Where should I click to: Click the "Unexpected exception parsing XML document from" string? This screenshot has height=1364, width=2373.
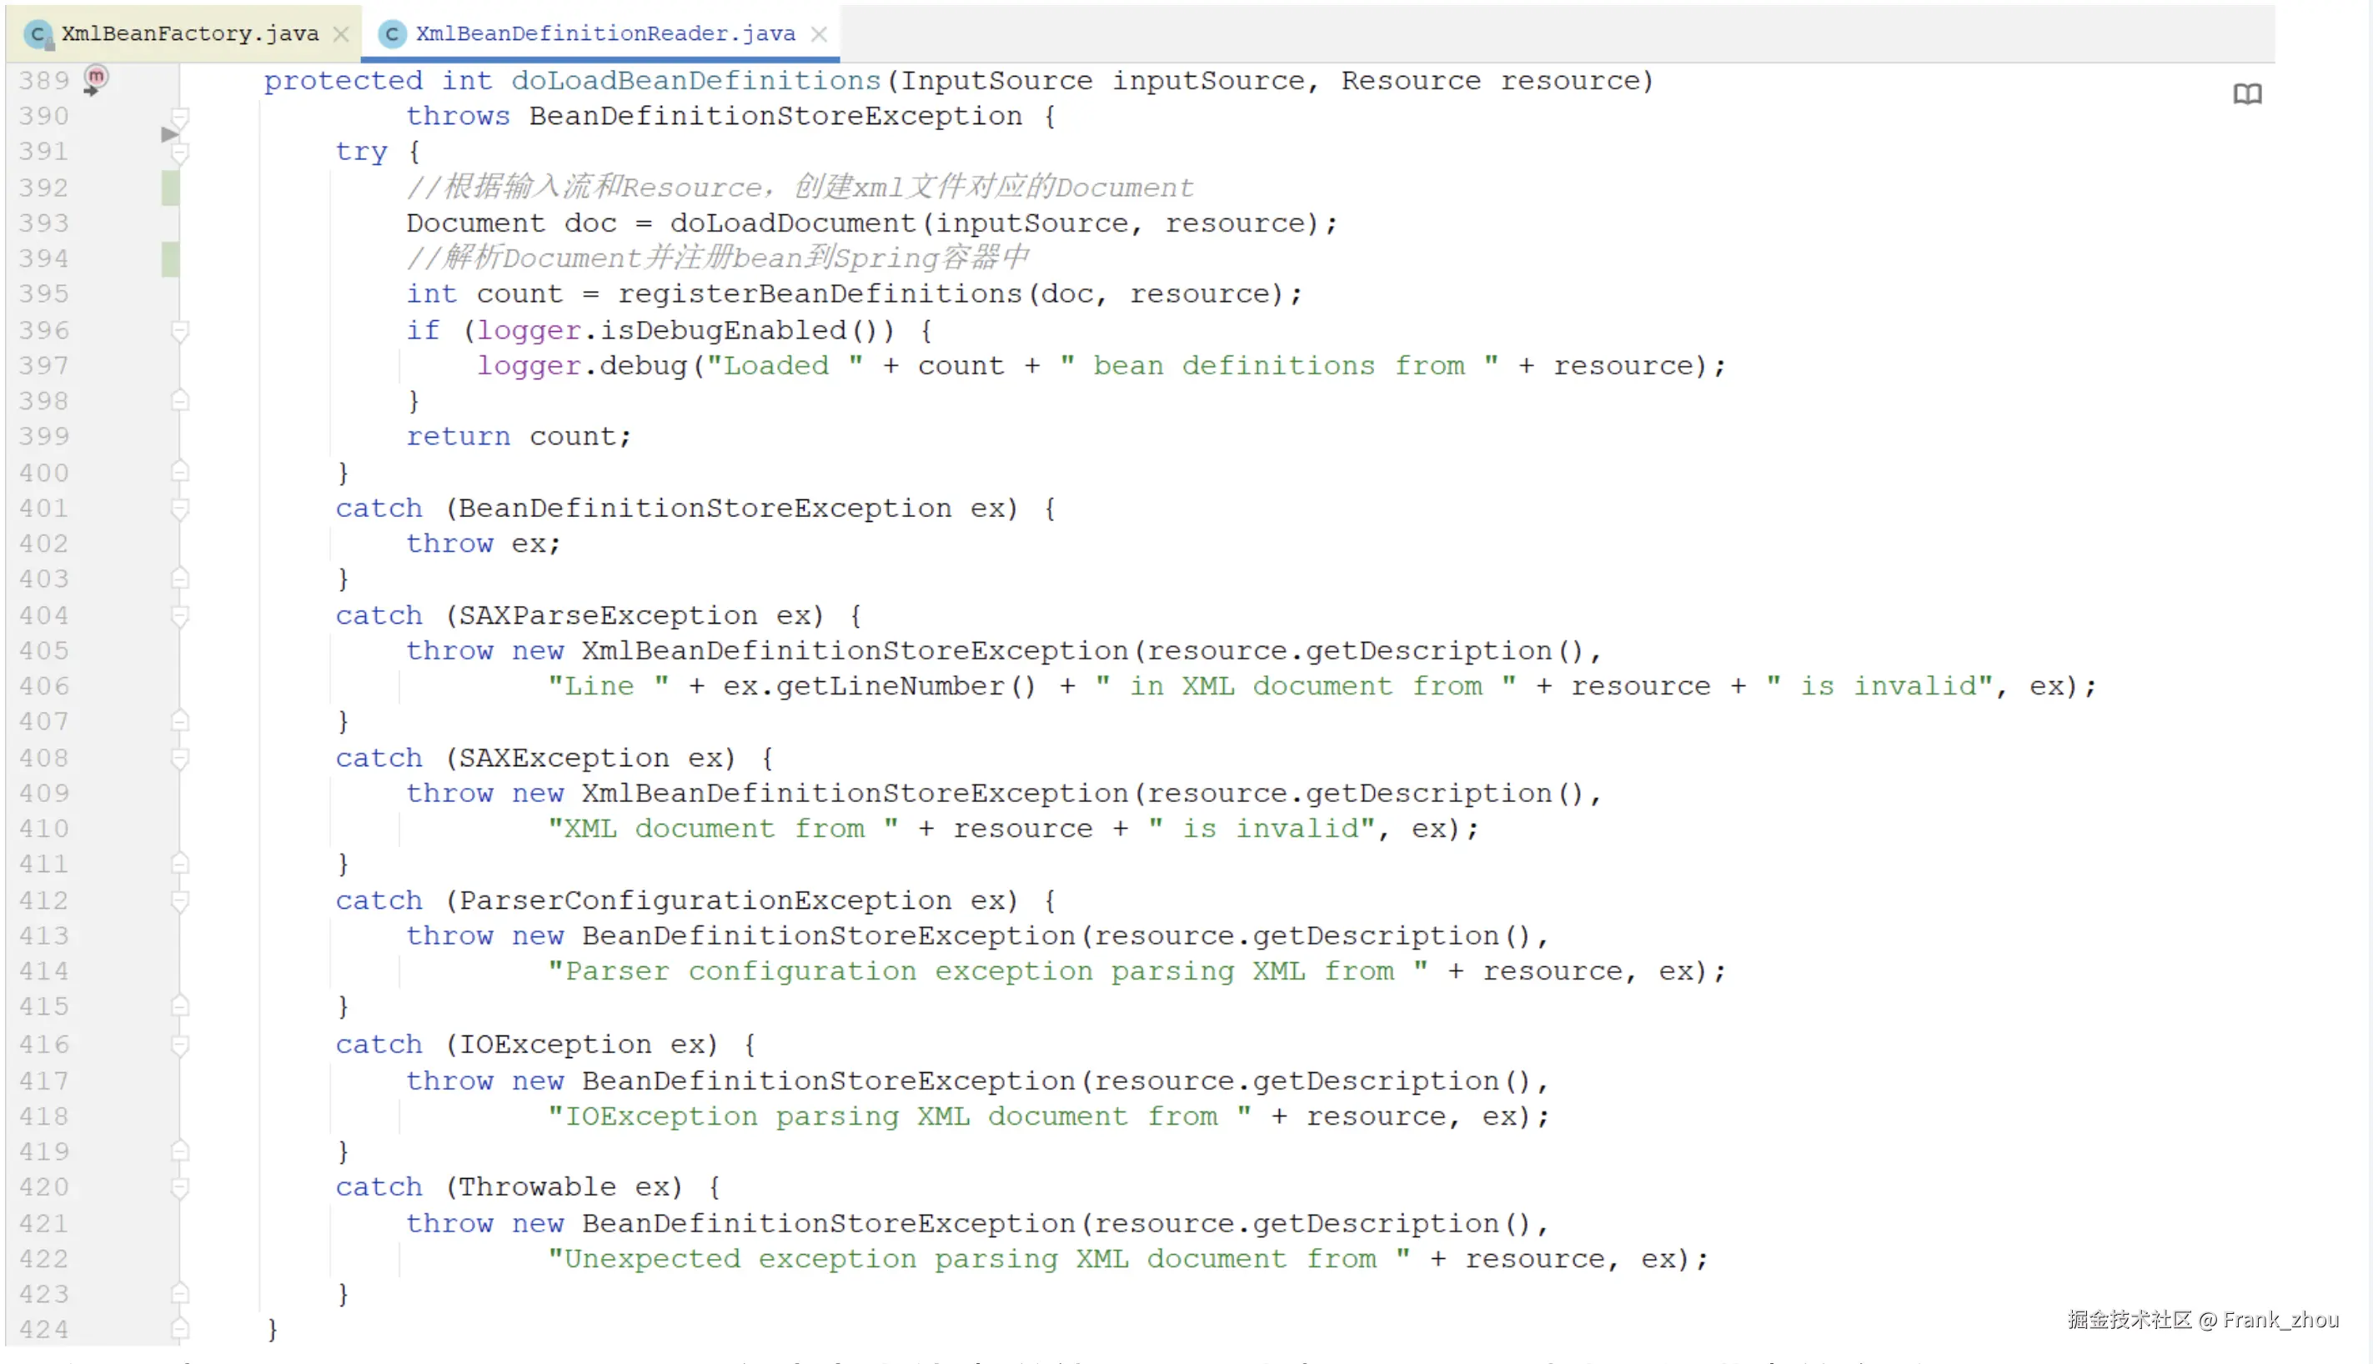979,1259
